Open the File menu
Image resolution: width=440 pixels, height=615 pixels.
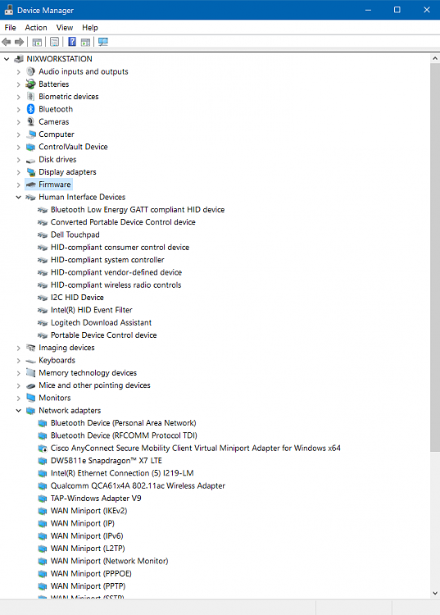point(10,27)
